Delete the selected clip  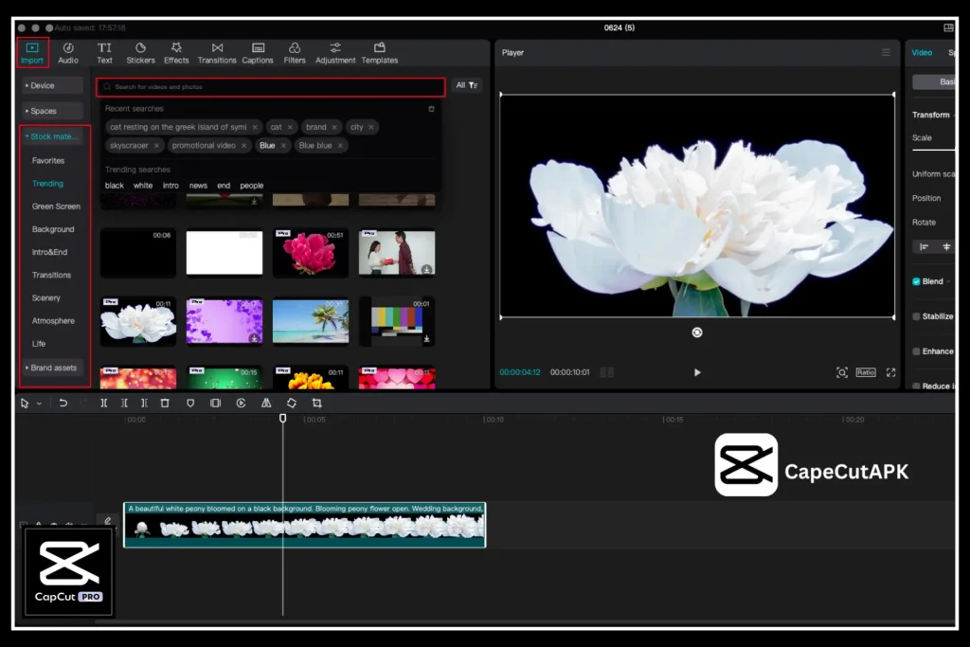click(x=165, y=403)
